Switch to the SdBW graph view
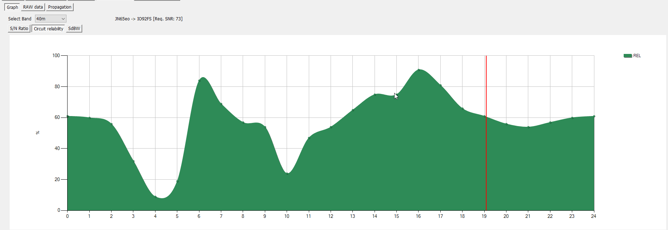 [74, 29]
